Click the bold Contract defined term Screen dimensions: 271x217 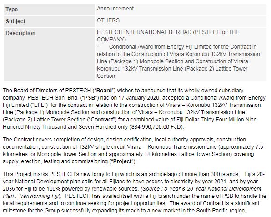point(102,120)
